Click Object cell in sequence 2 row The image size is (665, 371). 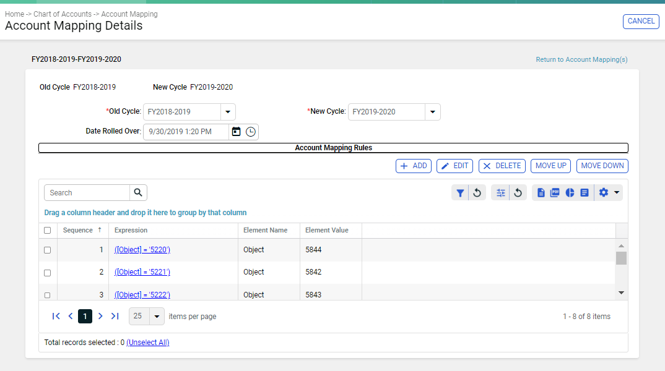coord(254,272)
